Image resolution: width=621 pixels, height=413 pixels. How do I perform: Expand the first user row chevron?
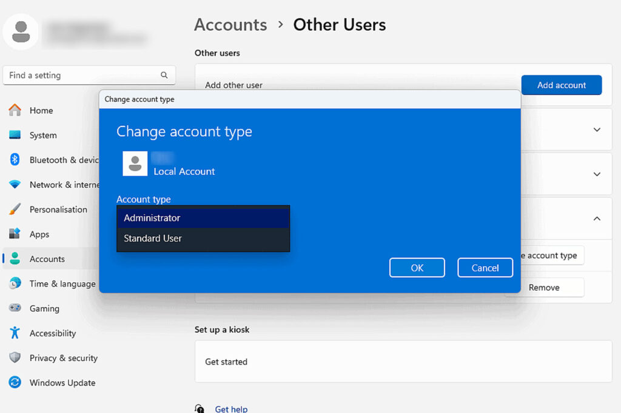click(x=597, y=130)
